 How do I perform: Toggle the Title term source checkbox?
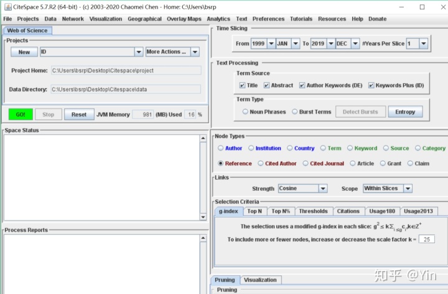click(x=242, y=85)
